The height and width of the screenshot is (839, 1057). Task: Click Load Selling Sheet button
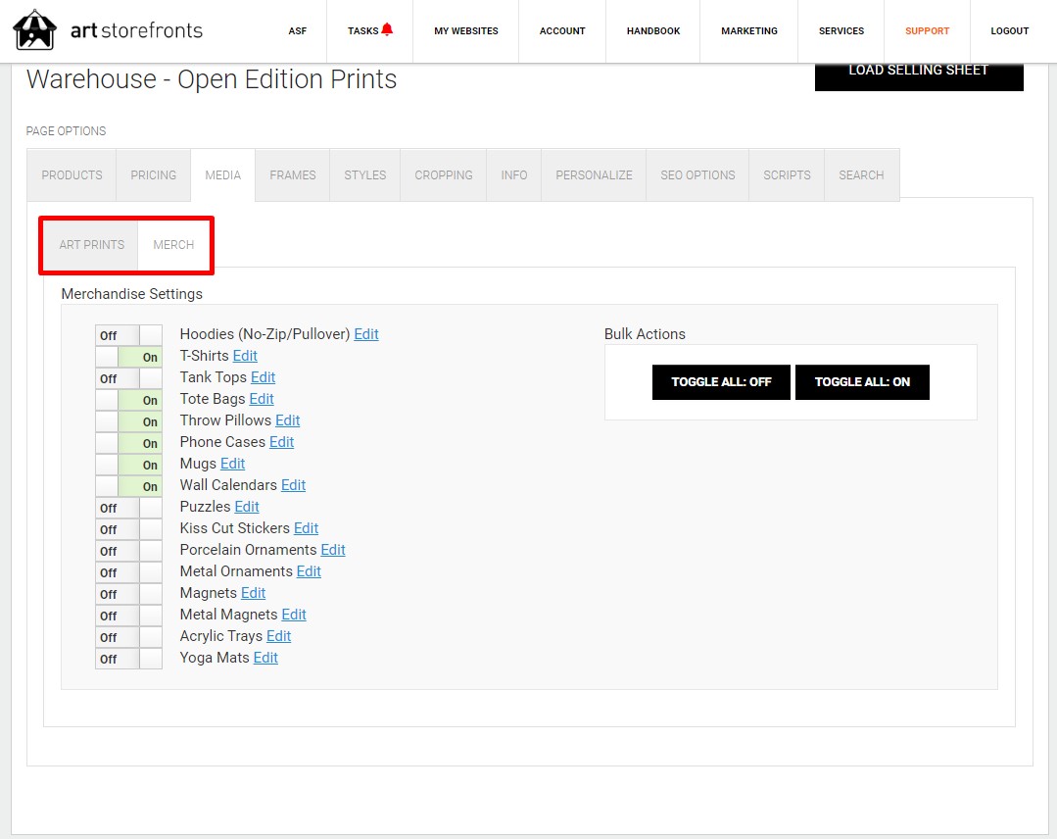coord(919,75)
